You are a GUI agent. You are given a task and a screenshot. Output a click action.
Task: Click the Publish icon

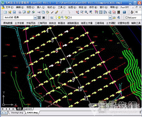tap(29, 12)
